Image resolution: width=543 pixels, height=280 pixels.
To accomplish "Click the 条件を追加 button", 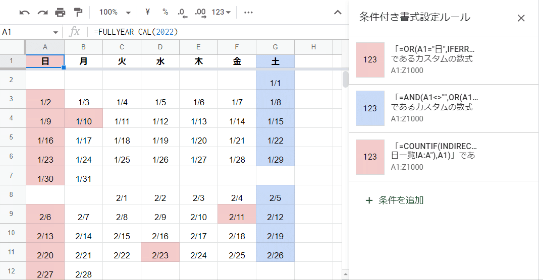I will (x=396, y=200).
